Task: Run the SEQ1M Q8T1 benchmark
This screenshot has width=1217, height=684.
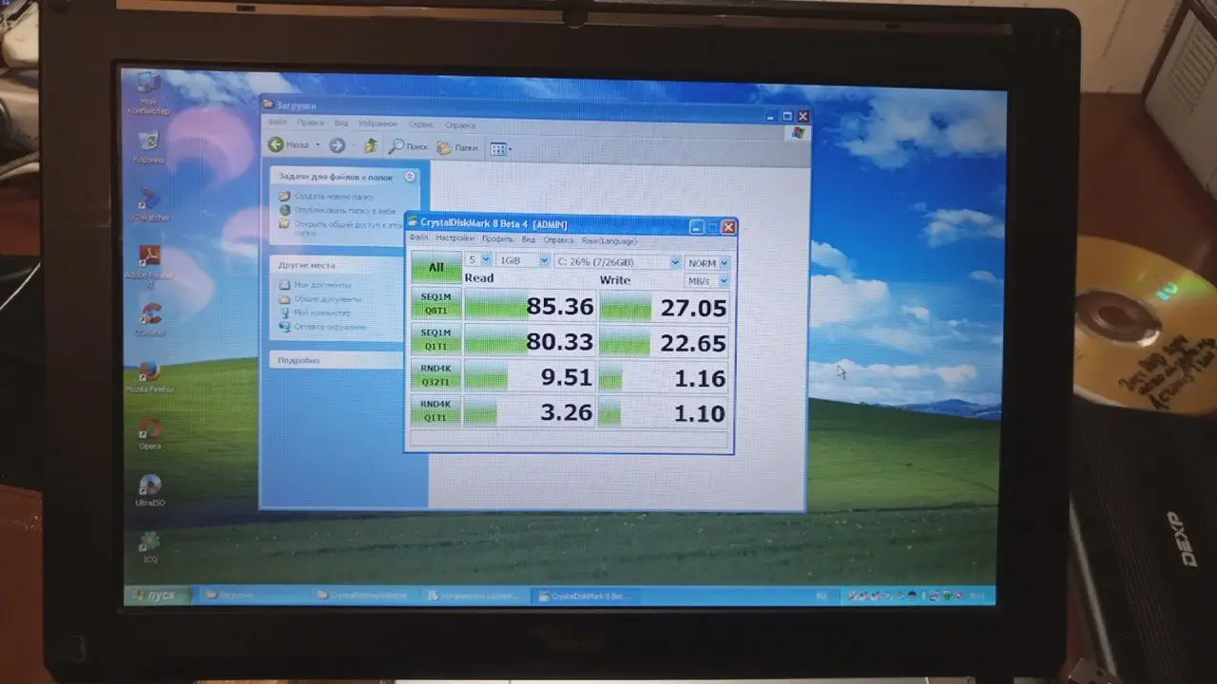Action: click(435, 303)
